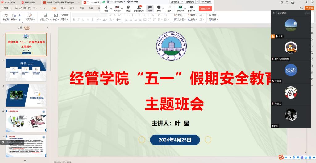Screen dimensions: 316x163
Task: Start recording with the Record icon
Action: coord(159,7)
